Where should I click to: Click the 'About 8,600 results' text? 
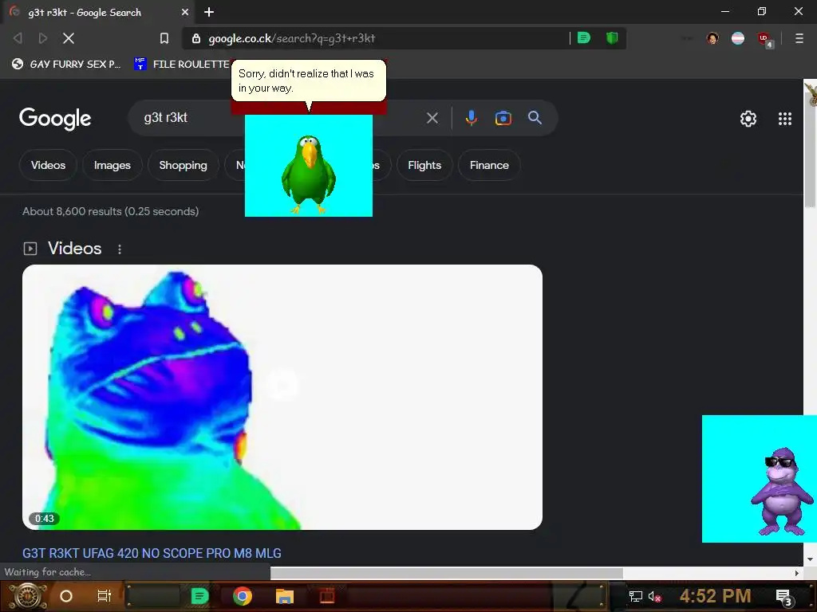point(110,211)
